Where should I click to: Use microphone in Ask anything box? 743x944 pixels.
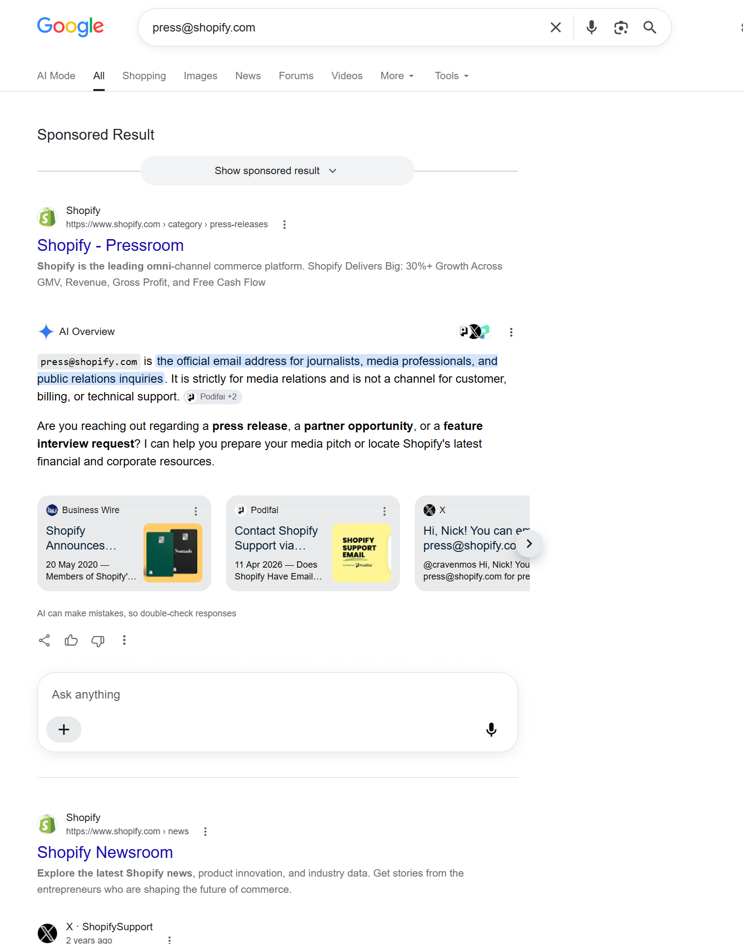tap(491, 729)
